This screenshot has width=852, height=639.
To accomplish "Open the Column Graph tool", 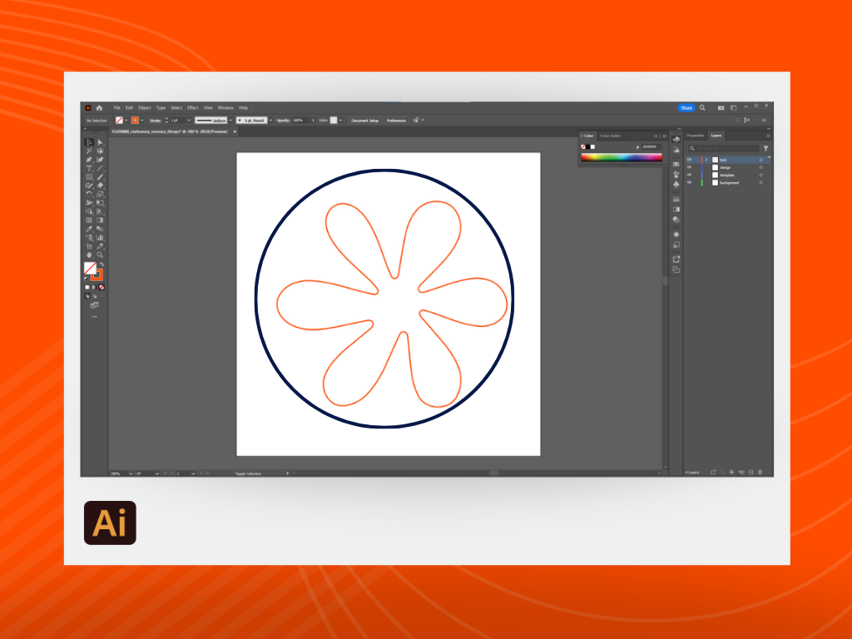I will click(100, 237).
